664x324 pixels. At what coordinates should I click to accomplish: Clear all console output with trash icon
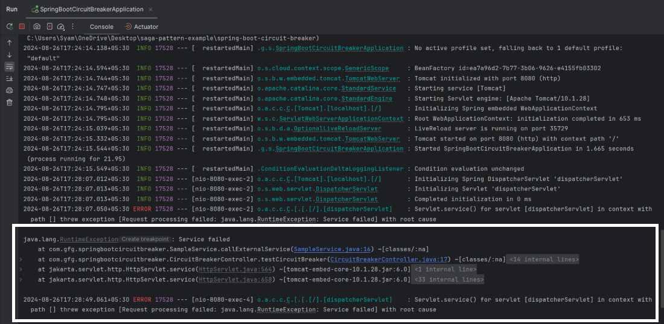pos(9,102)
